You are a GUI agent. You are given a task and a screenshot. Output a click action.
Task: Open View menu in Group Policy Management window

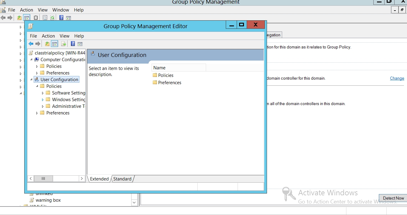(x=43, y=10)
